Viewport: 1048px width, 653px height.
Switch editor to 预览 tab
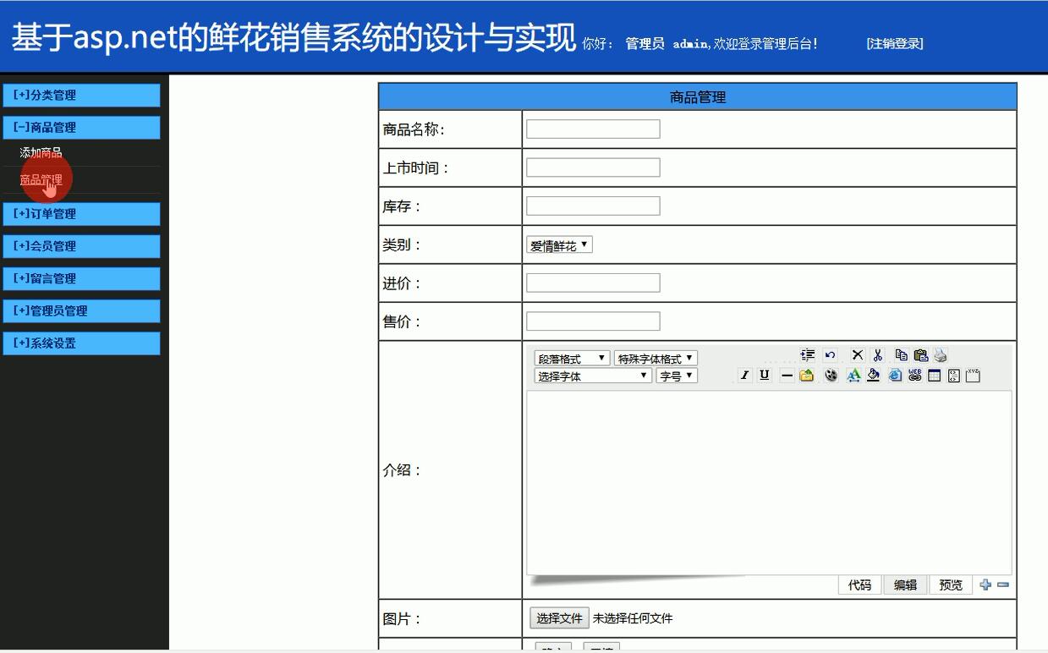point(951,584)
